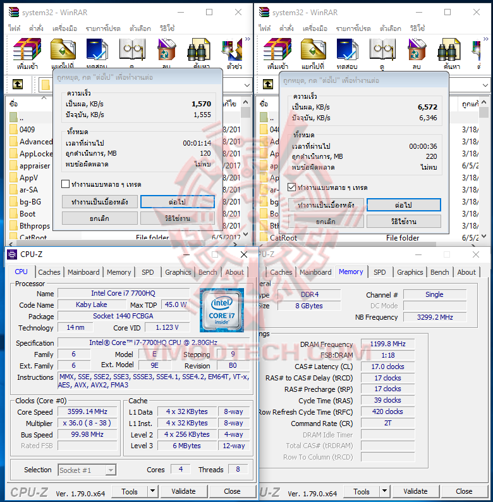Click Test icon in left WinRAR toolbar
This screenshot has width=493, height=502.
[x=97, y=49]
